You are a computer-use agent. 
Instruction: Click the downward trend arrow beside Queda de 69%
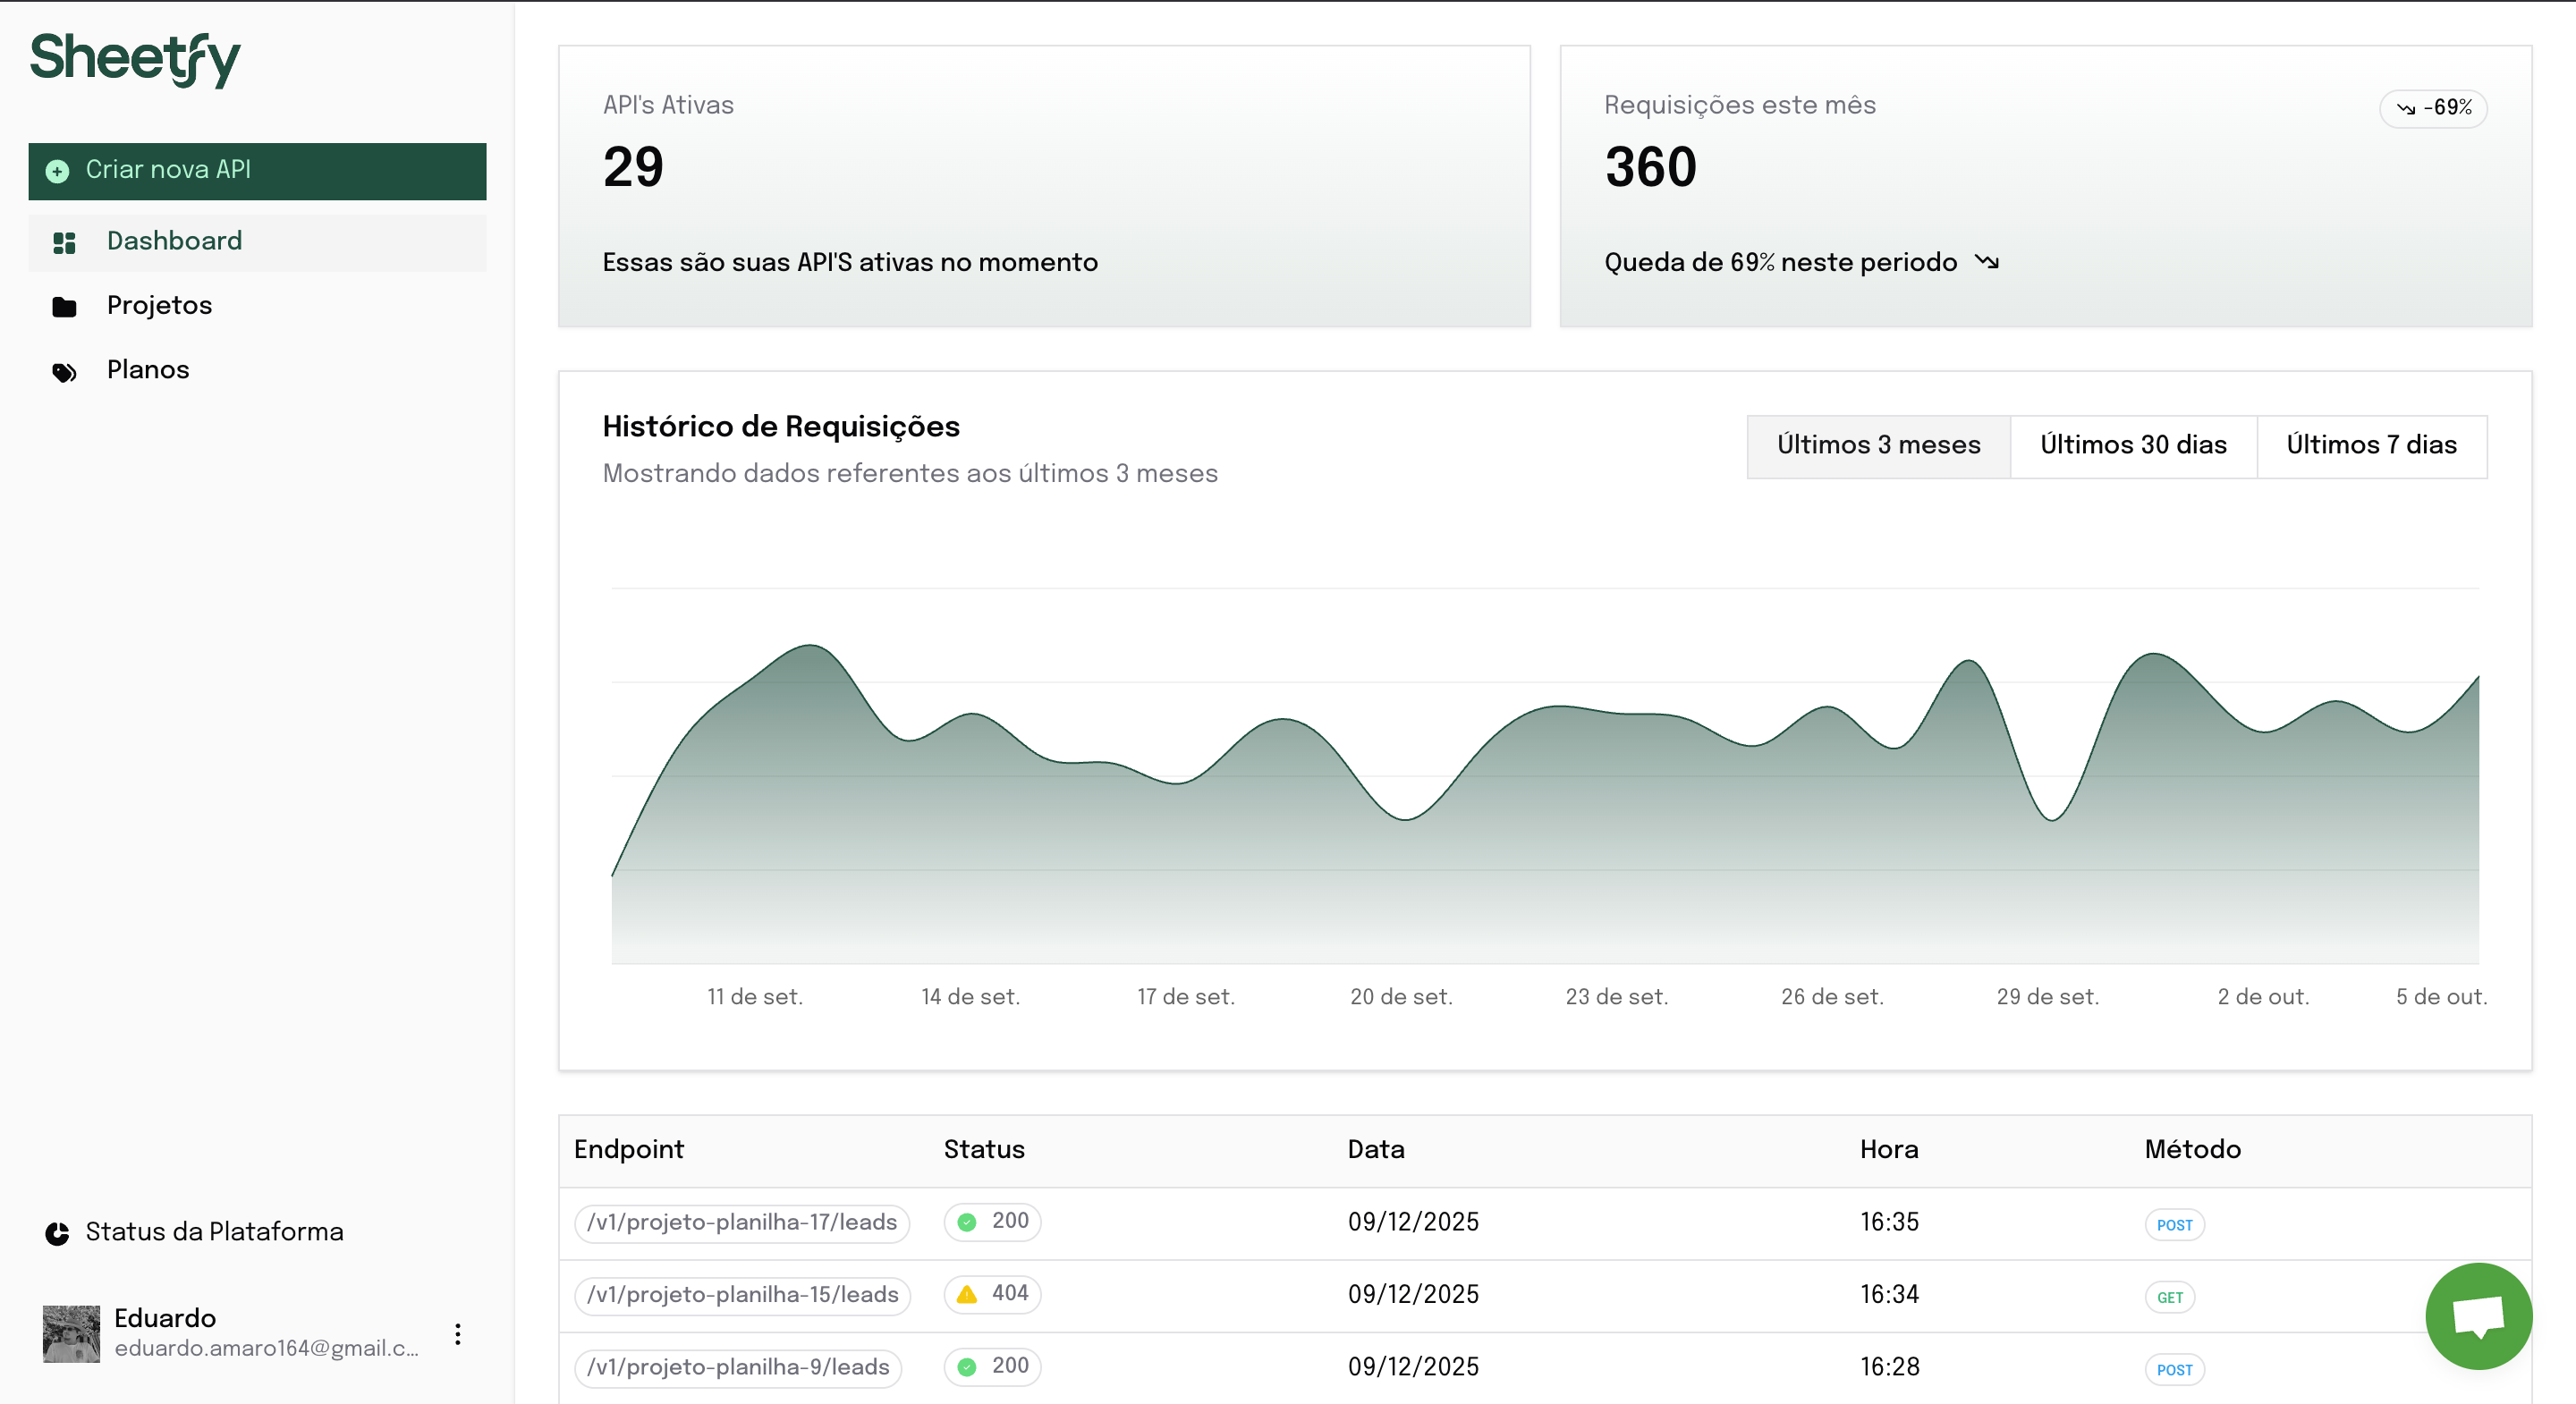click(1986, 262)
